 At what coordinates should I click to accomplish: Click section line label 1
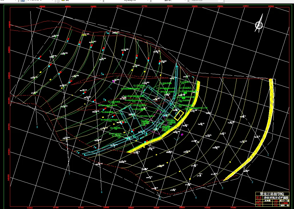coord(268,155)
